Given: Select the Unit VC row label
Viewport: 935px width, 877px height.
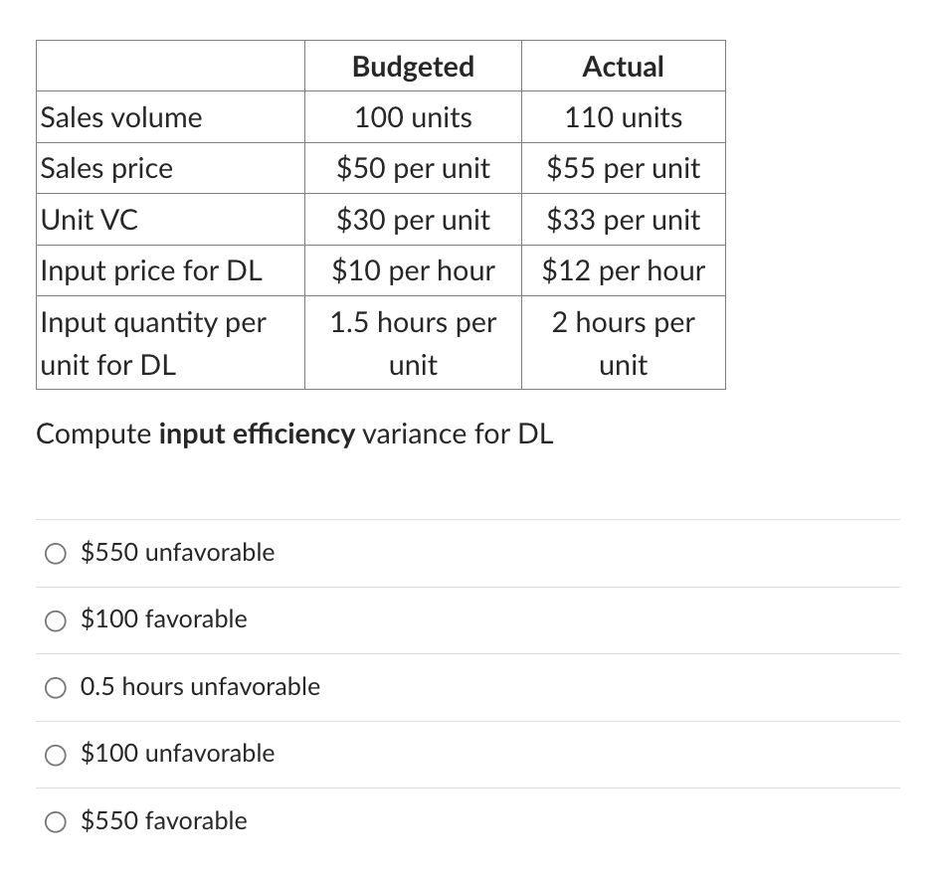Looking at the screenshot, I should 90,220.
